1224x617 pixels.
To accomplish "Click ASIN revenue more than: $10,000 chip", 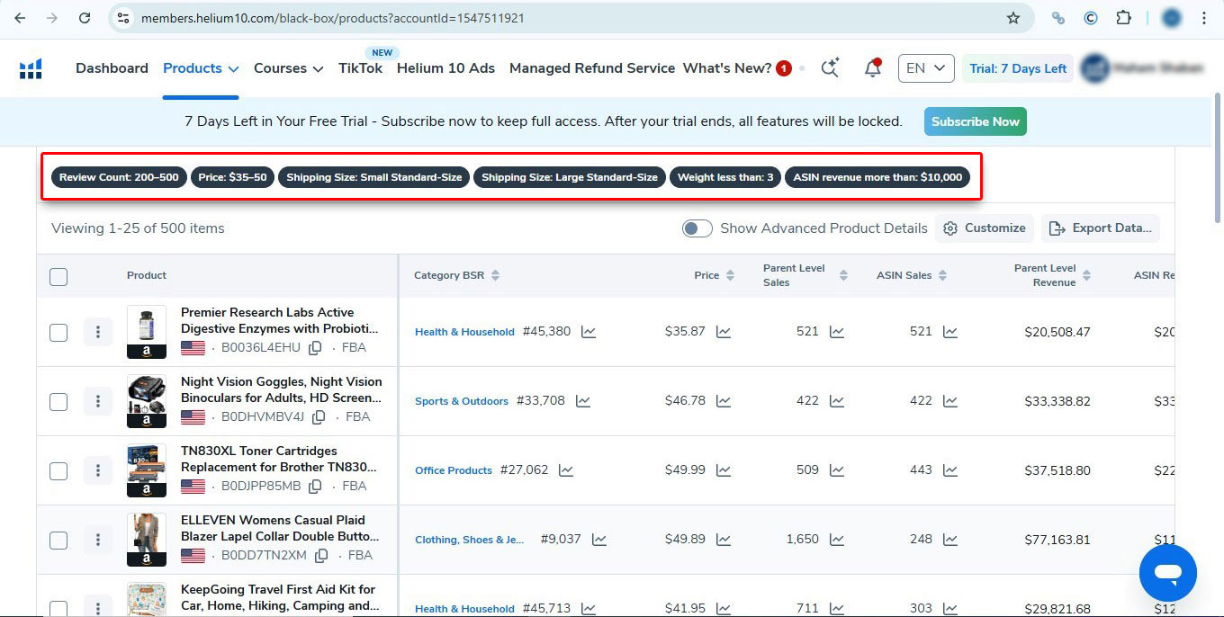I will point(877,177).
